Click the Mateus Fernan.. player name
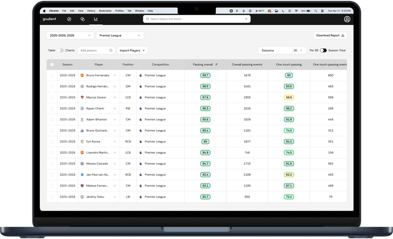This screenshot has height=239, width=393. click(97, 186)
